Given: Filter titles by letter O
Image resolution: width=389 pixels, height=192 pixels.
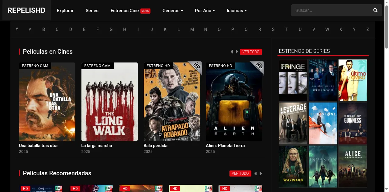Looking at the screenshot, I should pos(219,29).
